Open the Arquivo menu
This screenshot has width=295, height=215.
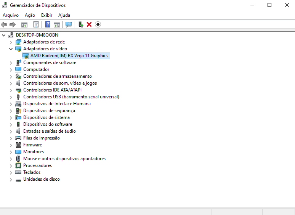11,15
